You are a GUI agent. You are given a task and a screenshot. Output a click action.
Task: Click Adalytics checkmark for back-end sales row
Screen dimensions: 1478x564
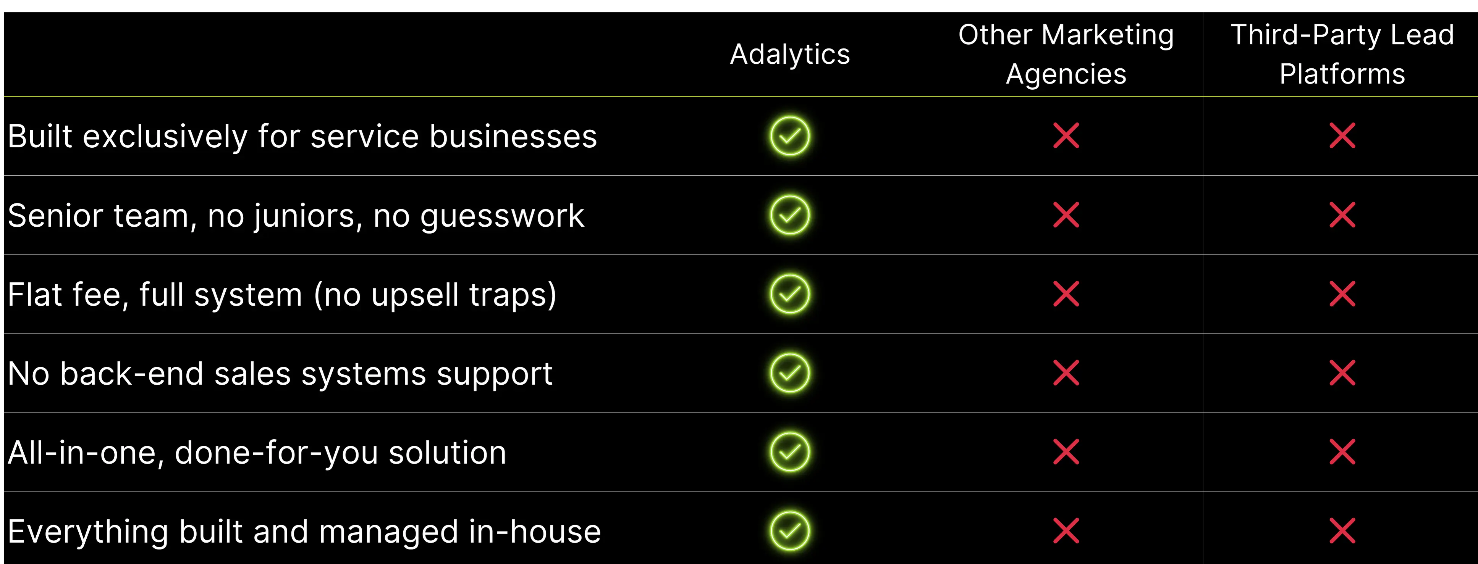pos(789,373)
